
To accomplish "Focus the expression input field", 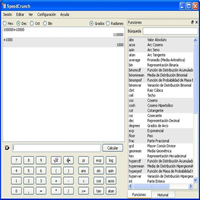I will [x=57, y=148].
